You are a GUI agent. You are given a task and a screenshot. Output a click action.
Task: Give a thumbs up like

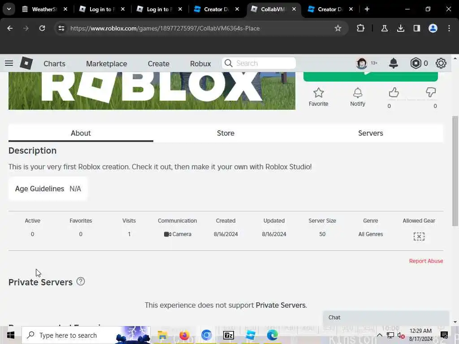pos(394,93)
